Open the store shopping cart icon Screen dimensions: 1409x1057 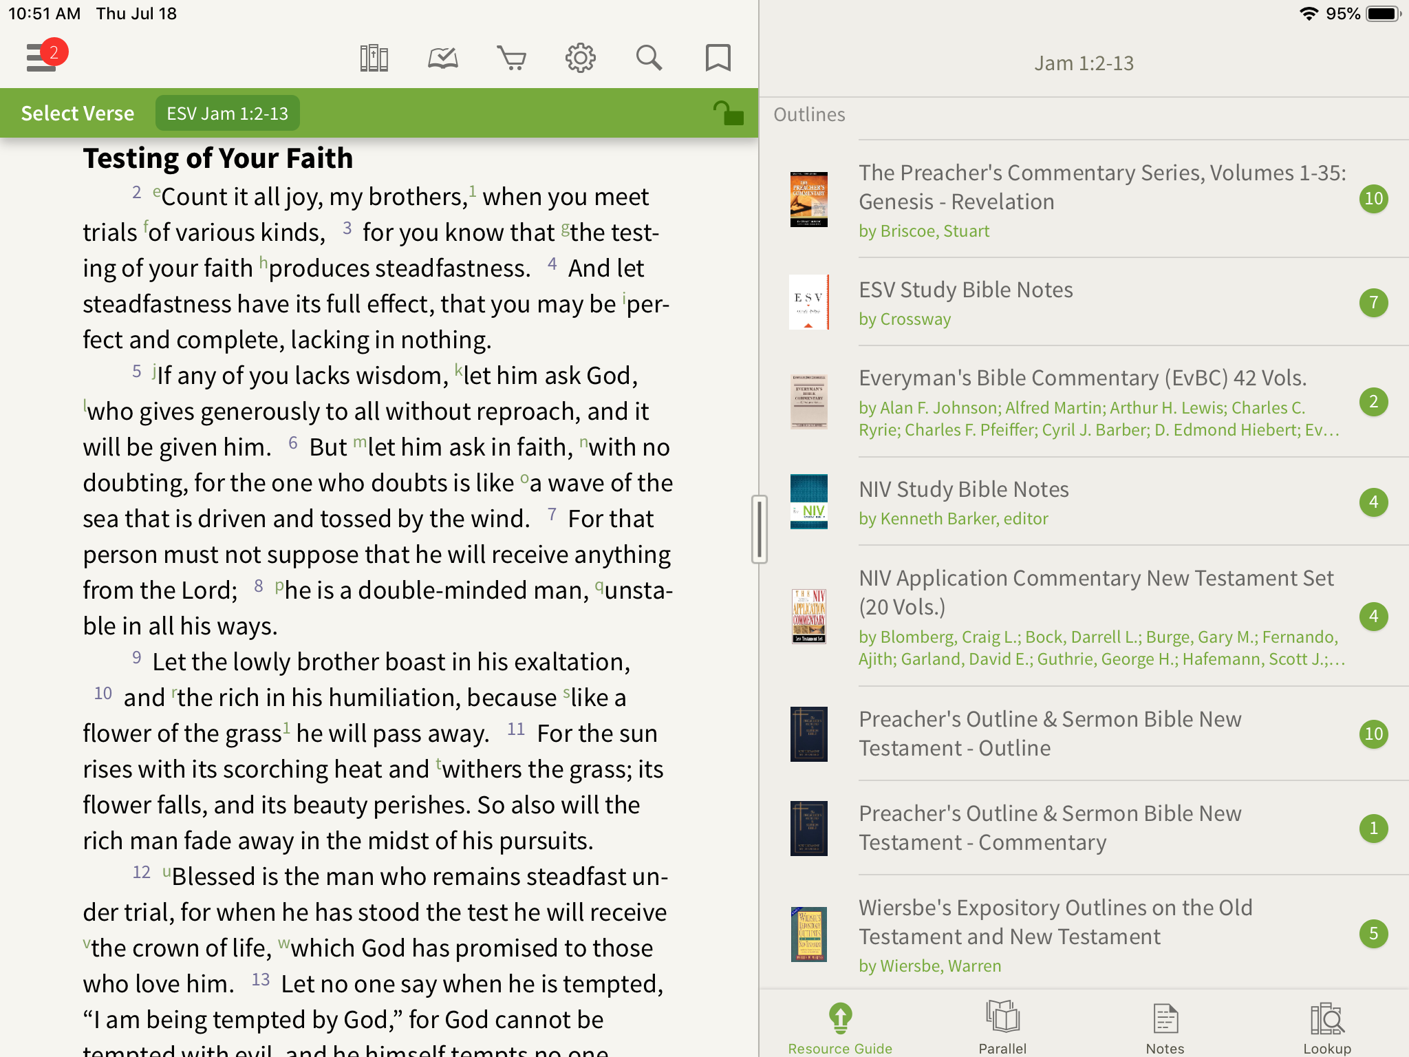512,58
